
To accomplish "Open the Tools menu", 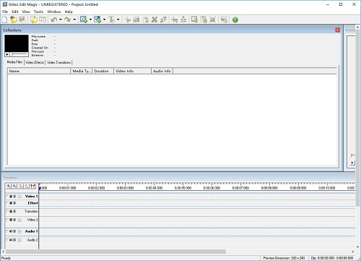I will click(x=38, y=12).
